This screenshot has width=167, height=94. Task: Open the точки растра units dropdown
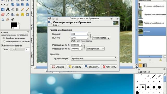click(x=101, y=38)
